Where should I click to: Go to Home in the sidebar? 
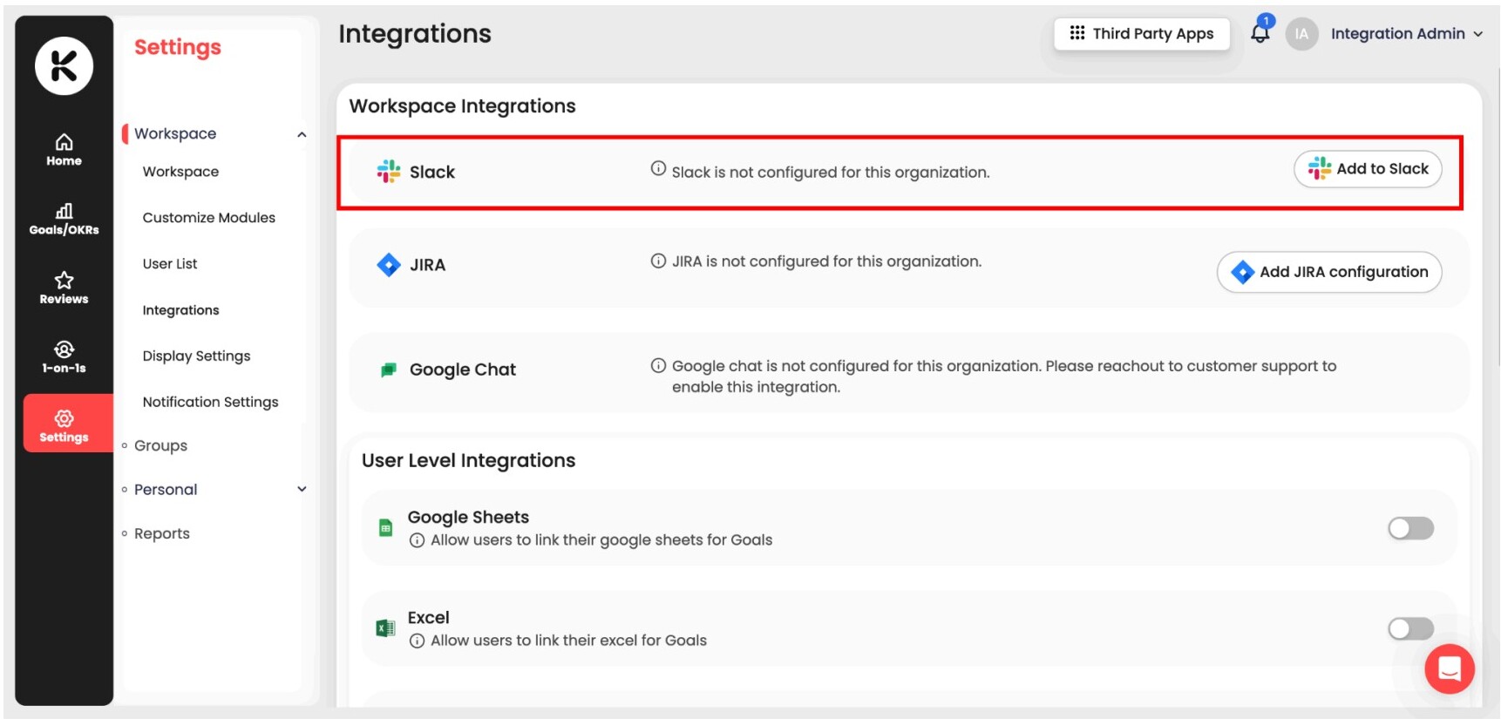point(64,150)
